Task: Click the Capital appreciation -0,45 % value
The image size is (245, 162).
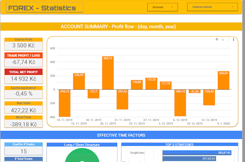Action: (x=23, y=94)
